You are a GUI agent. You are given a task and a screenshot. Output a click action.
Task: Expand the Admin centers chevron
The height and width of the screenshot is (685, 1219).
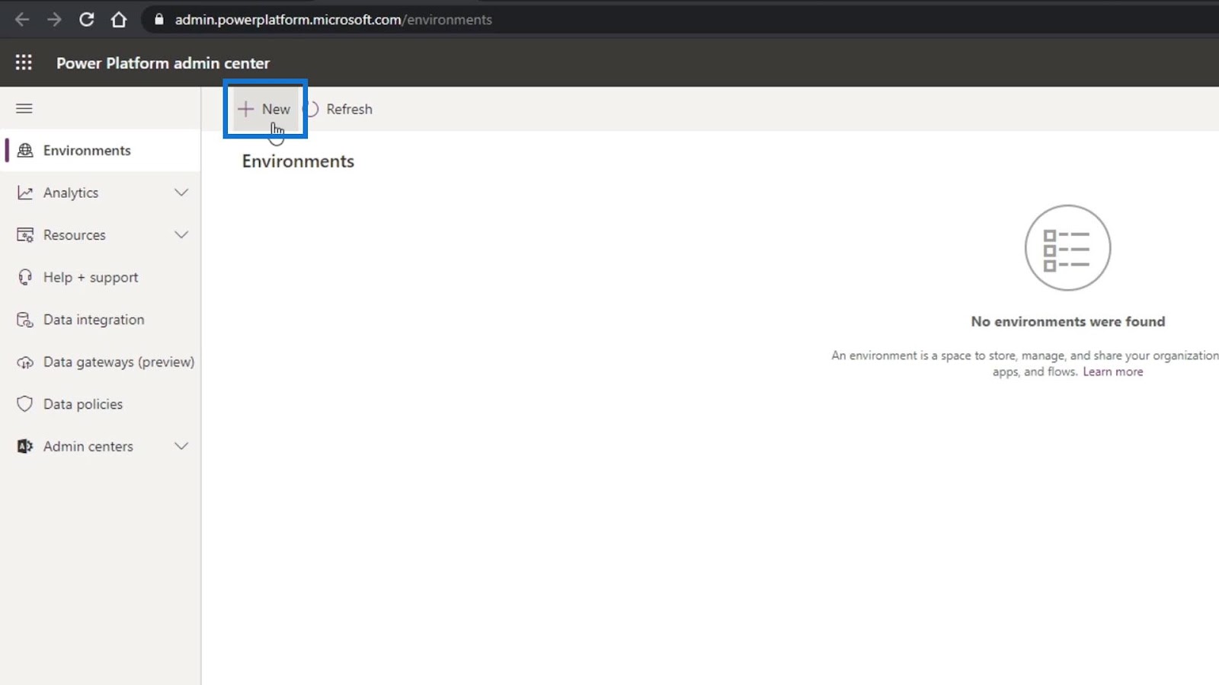pos(181,446)
